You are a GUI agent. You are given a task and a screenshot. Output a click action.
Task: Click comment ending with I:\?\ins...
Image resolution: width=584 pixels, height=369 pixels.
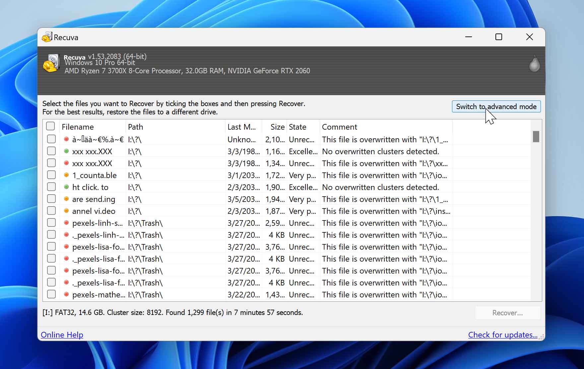[x=386, y=211]
